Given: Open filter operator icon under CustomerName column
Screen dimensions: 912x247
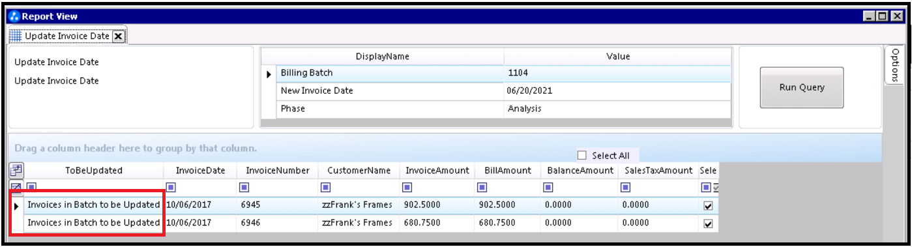Looking at the screenshot, I should 325,188.
